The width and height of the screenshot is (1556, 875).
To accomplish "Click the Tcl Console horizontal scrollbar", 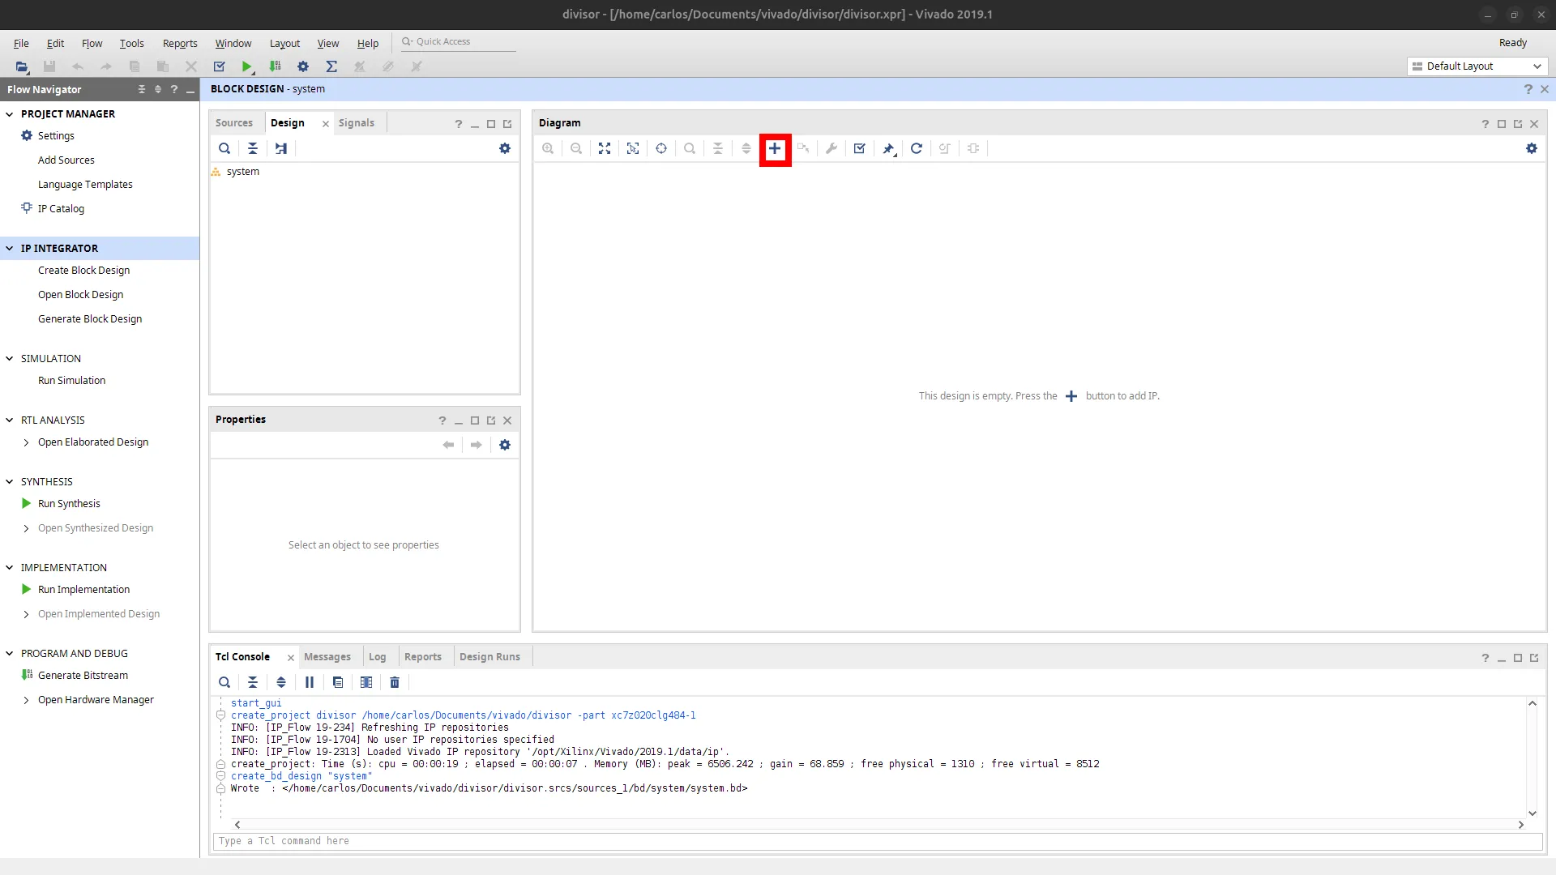I will tap(878, 824).
